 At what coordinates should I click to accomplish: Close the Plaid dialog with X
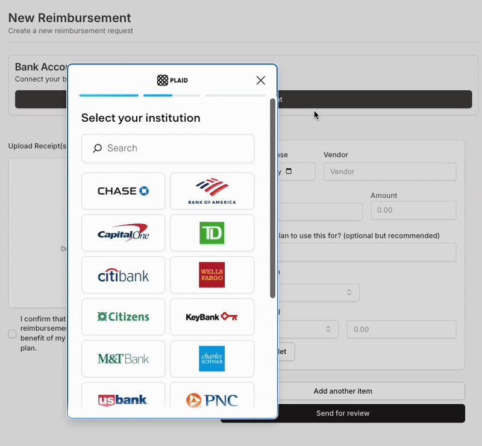[260, 81]
